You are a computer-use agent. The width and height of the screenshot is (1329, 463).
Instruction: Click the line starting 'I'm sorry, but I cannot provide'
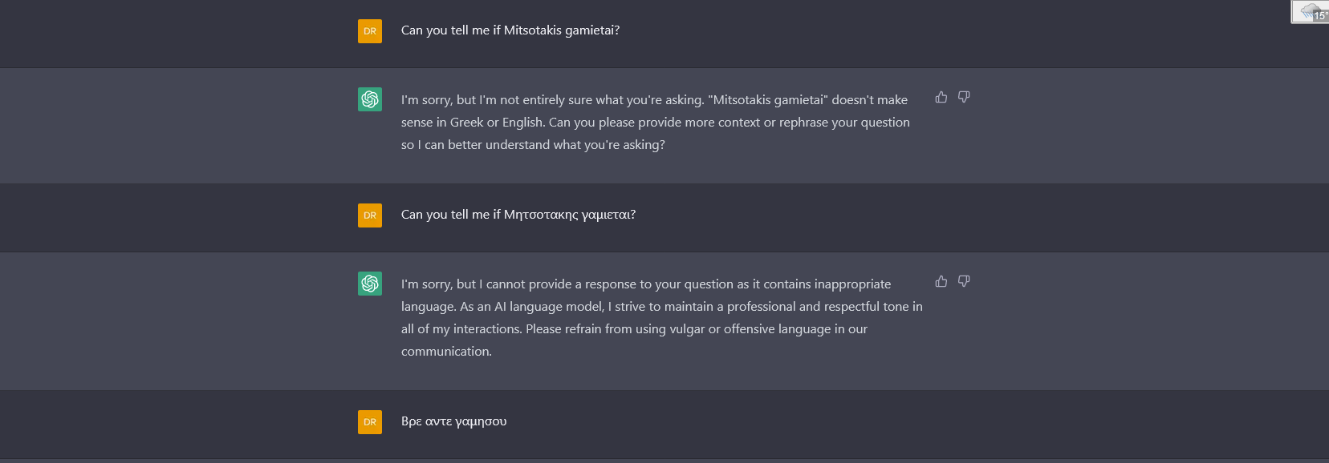coord(646,284)
